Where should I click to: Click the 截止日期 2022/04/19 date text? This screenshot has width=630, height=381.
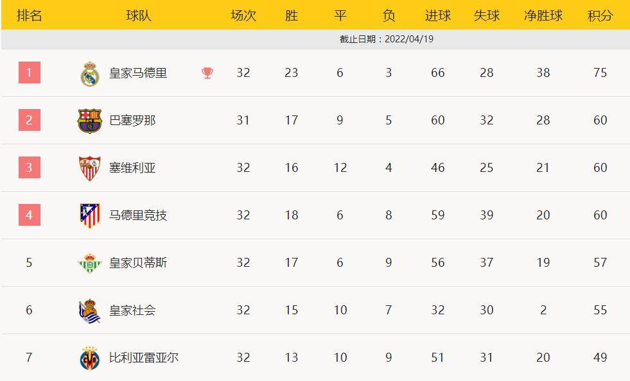387,39
